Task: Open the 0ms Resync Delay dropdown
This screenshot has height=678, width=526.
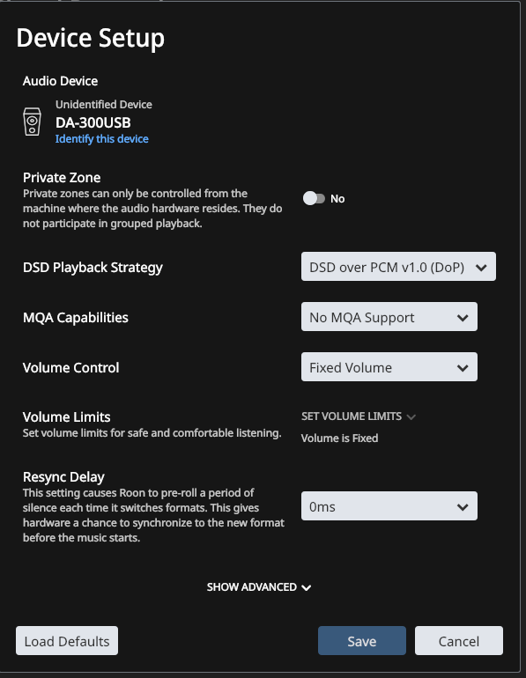Action: (389, 505)
